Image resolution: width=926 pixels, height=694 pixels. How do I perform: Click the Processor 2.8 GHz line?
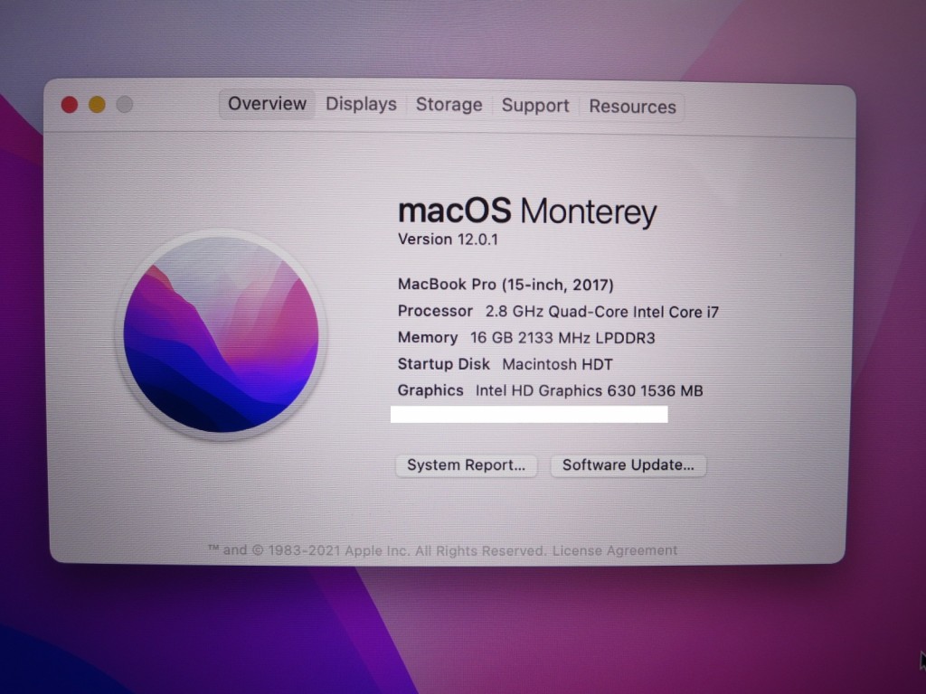(x=558, y=311)
